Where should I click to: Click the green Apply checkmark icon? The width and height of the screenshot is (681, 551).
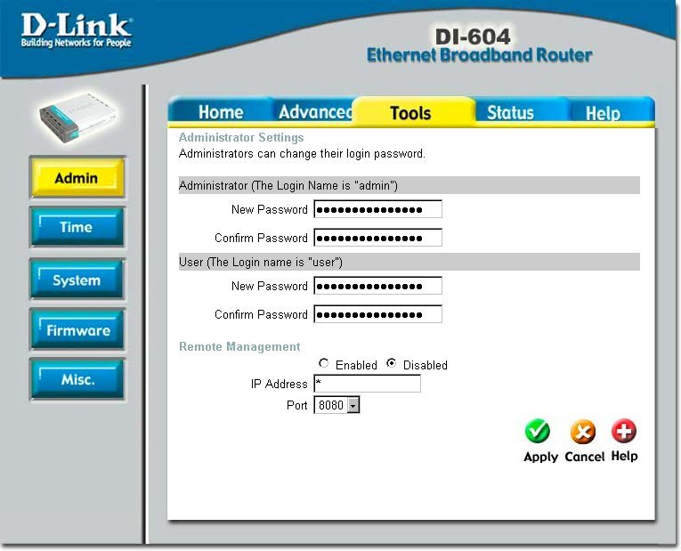(x=538, y=431)
